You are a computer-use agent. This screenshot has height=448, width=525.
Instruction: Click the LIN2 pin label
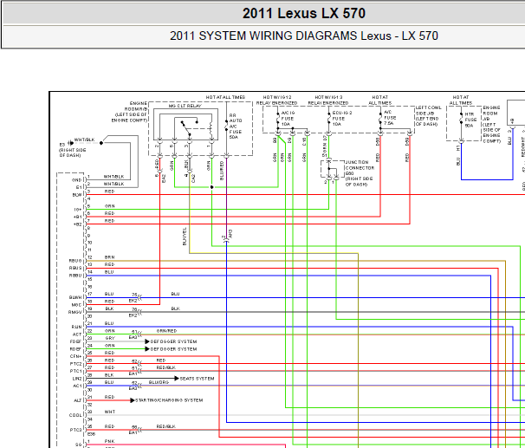point(77,379)
